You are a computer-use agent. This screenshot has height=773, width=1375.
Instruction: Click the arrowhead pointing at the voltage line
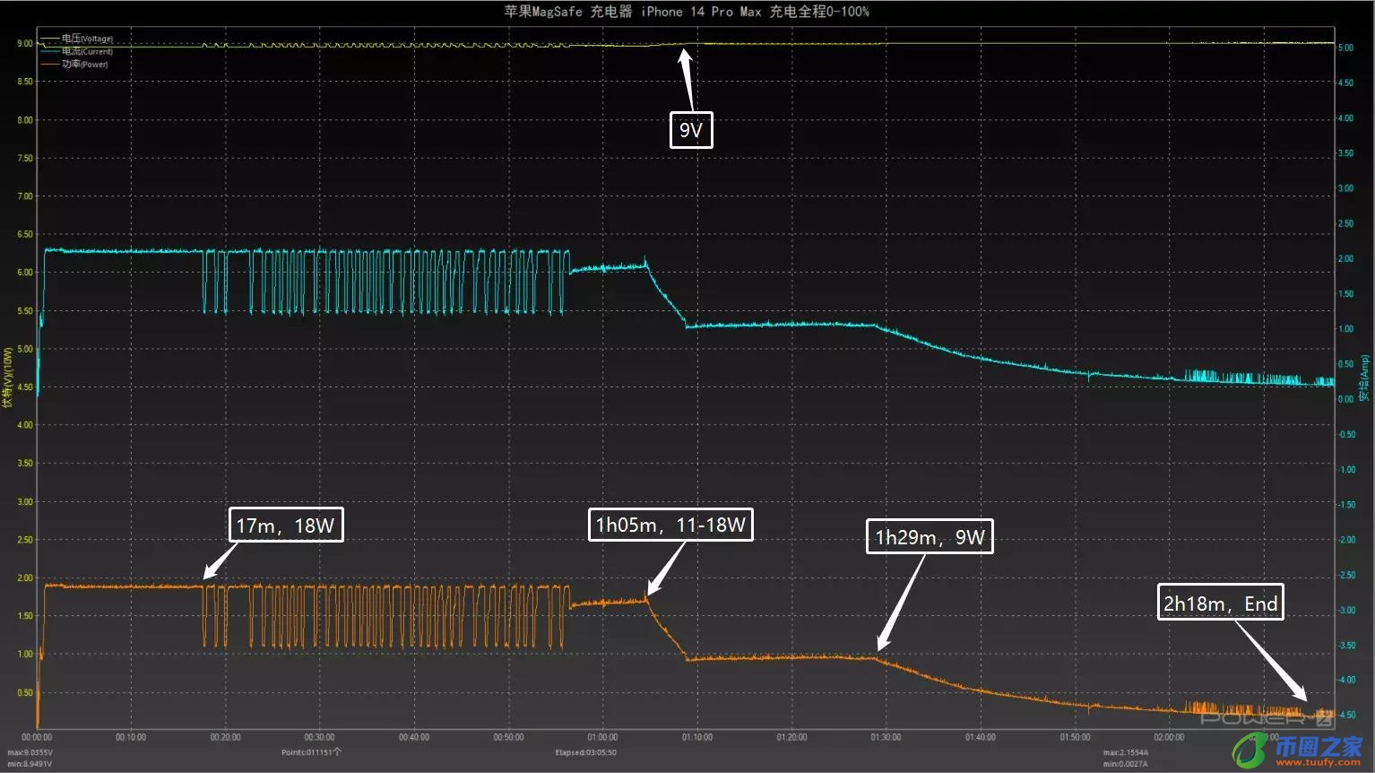[685, 57]
